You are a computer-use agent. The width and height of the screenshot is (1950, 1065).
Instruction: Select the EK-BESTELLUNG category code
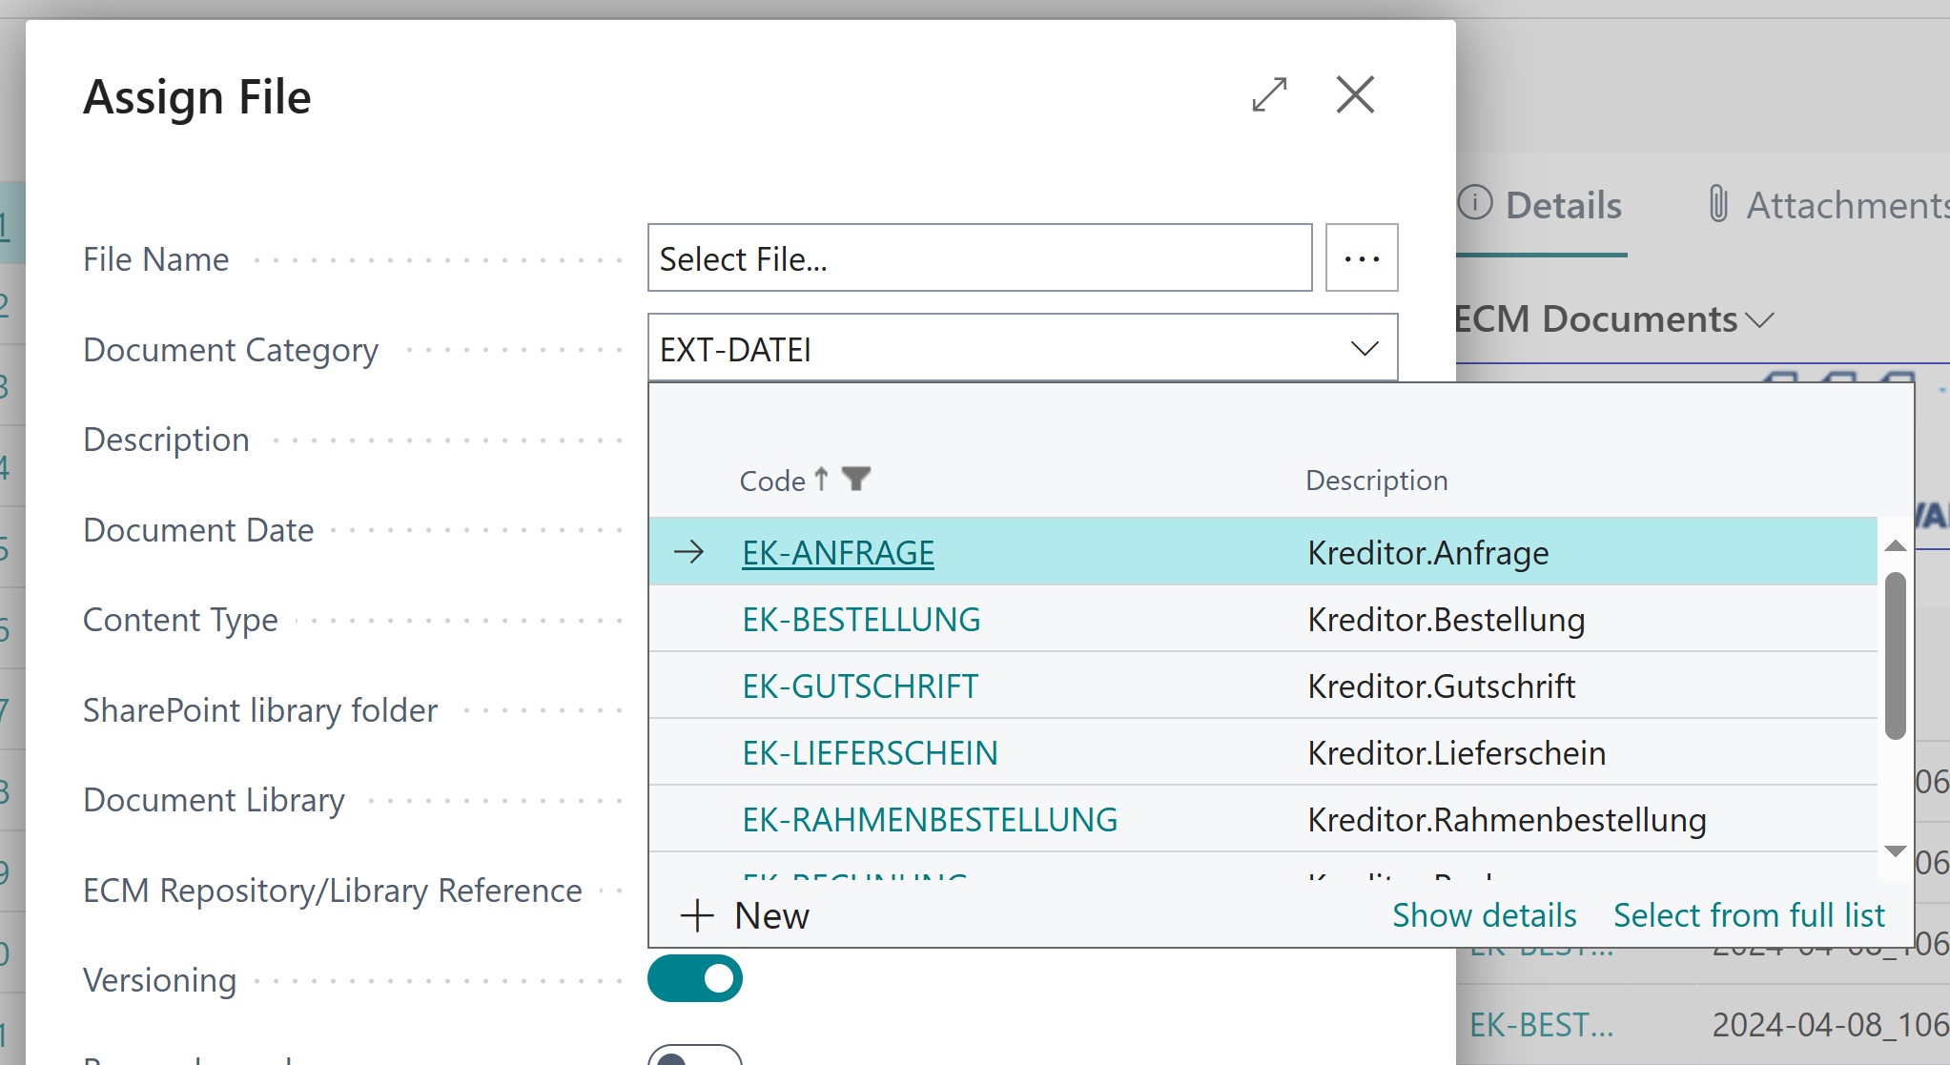click(x=861, y=620)
